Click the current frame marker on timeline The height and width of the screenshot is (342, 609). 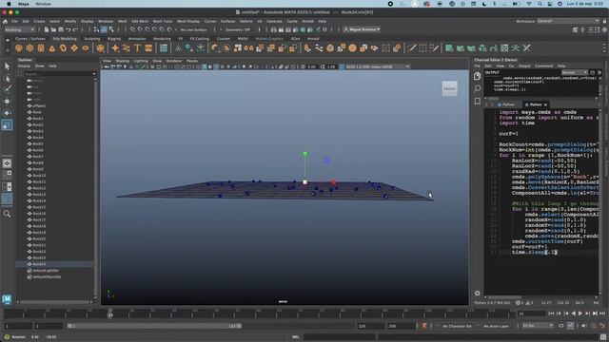(110, 314)
